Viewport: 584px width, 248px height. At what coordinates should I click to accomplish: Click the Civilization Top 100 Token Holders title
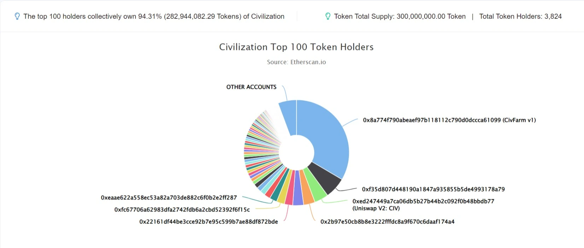pos(296,47)
